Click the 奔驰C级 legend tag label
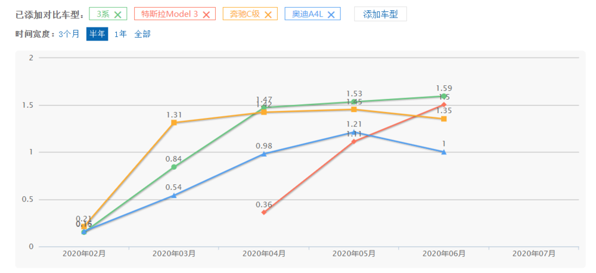The width and height of the screenshot is (596, 273). tap(244, 14)
